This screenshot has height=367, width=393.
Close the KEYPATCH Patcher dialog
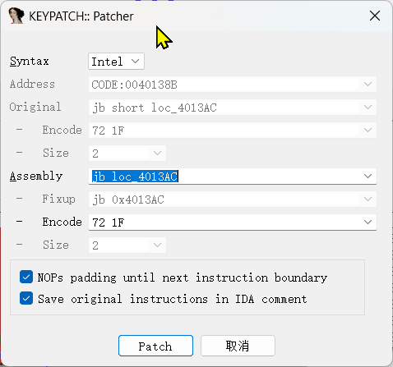coord(375,16)
